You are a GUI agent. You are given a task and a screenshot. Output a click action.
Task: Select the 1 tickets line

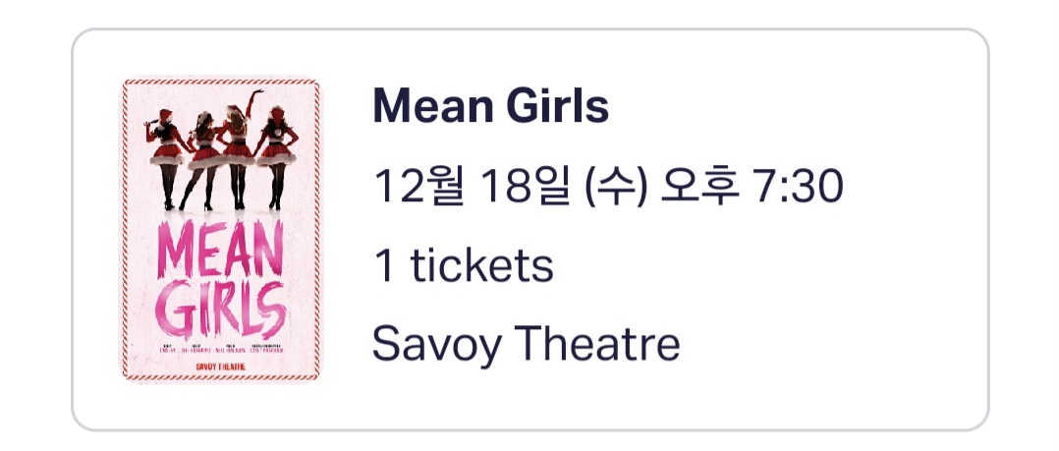pos(464,265)
